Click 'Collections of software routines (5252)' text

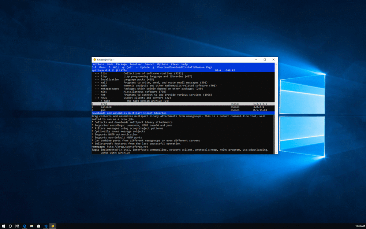click(153, 73)
